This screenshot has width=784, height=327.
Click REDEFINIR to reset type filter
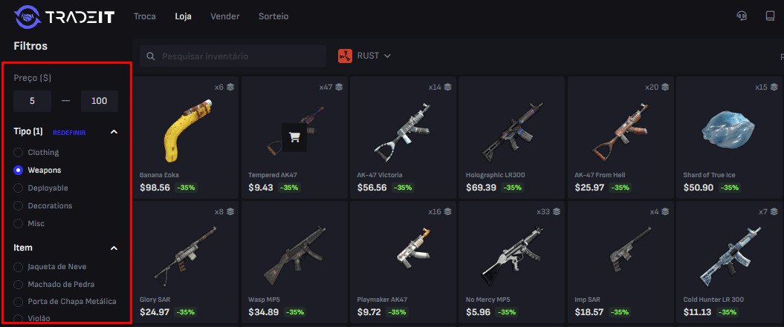click(x=69, y=133)
